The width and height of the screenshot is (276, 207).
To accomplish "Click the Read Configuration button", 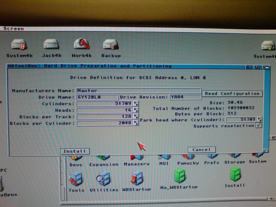I will 232,94.
